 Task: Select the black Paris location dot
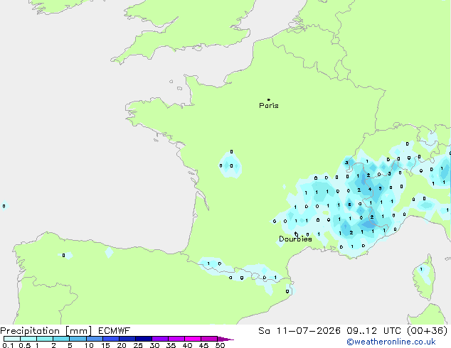point(269,99)
